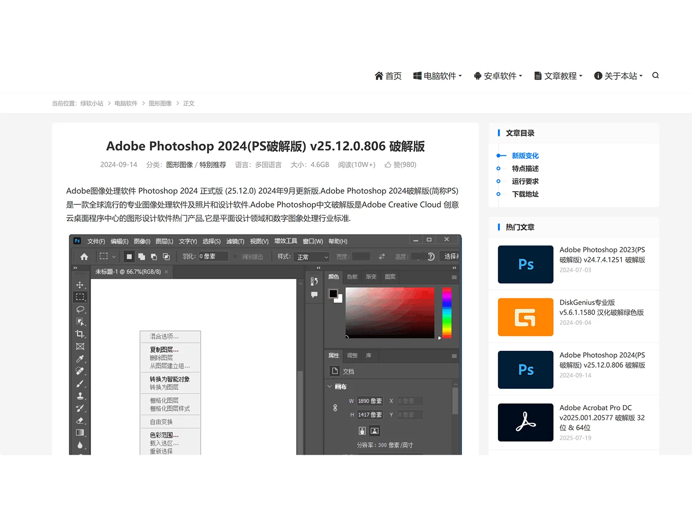Click the swap width and height icon
Screen dimensions: 692x519
[382, 257]
